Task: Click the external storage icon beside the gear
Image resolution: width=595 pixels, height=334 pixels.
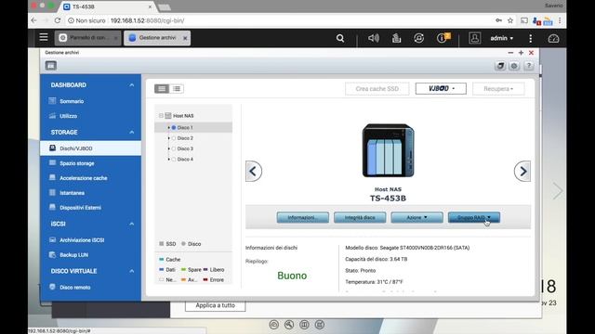Action: pyautogui.click(x=500, y=66)
